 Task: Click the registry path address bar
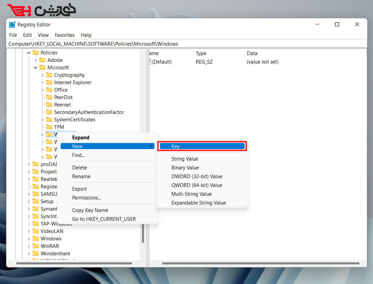186,44
